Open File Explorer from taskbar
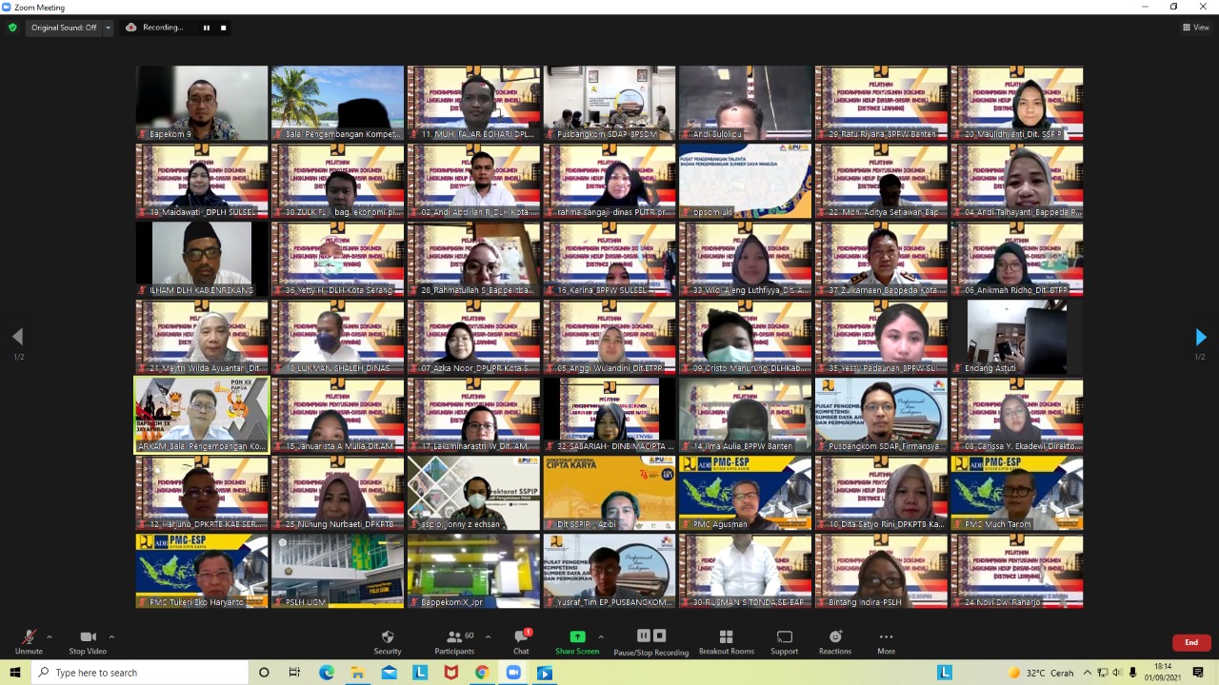The height and width of the screenshot is (685, 1219). 357,673
